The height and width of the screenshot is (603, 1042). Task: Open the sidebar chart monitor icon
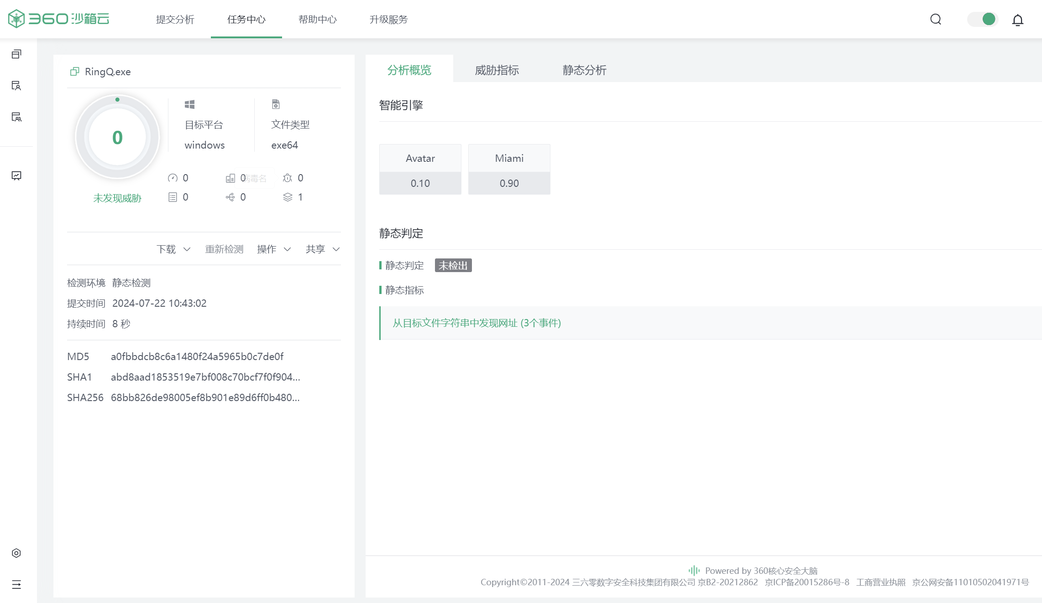click(16, 175)
